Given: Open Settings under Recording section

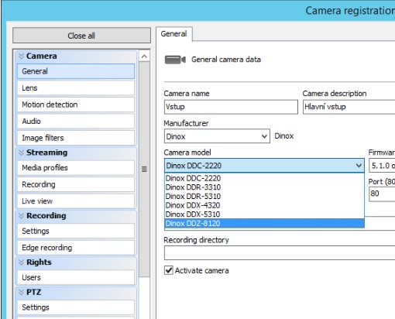Looking at the screenshot, I should (76, 231).
